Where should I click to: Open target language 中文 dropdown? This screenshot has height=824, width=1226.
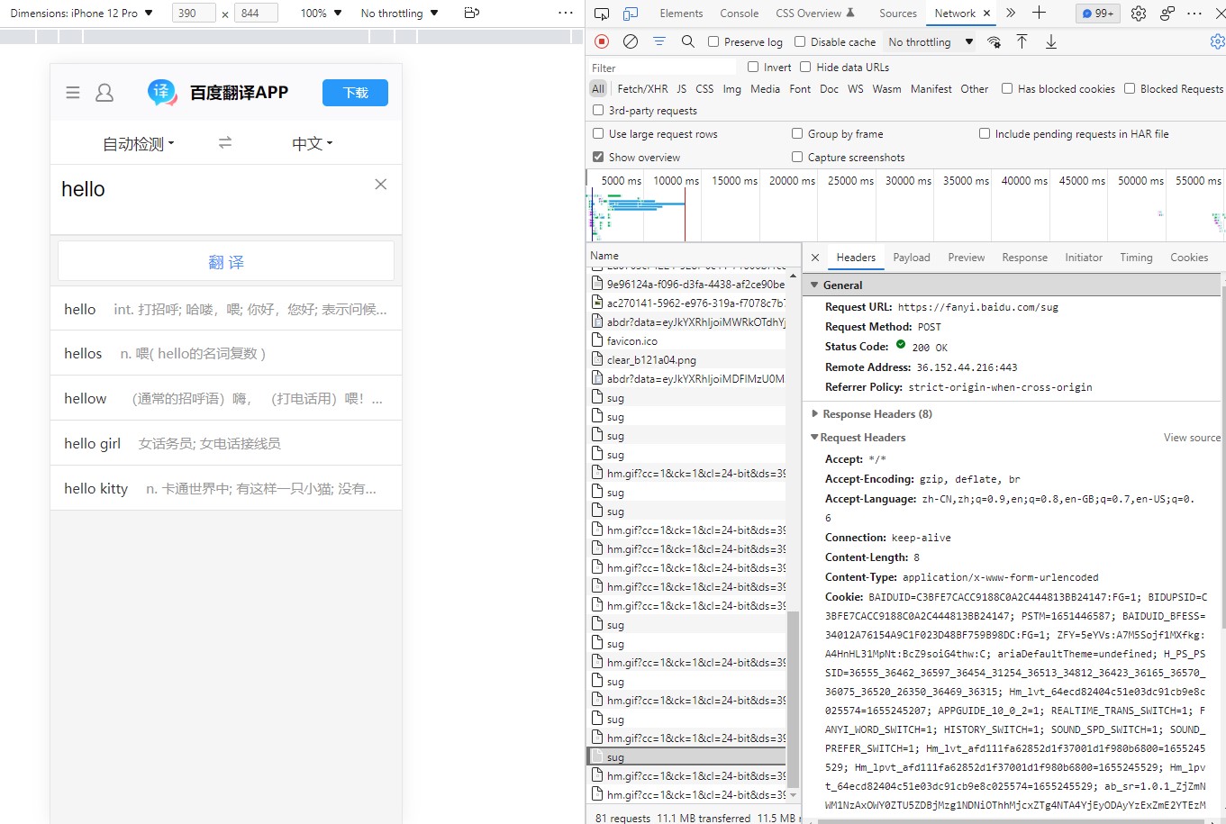pyautogui.click(x=312, y=143)
